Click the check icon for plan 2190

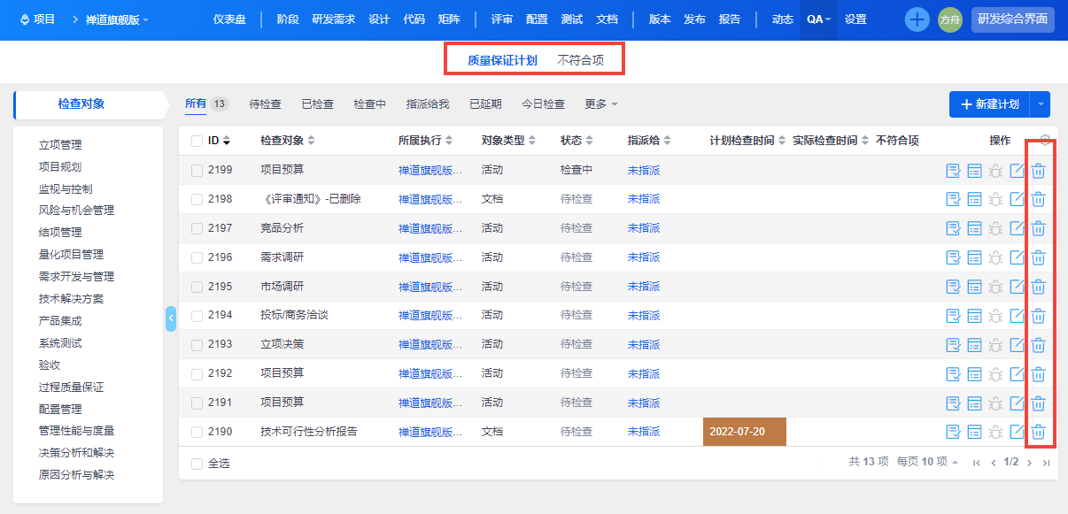coord(953,433)
